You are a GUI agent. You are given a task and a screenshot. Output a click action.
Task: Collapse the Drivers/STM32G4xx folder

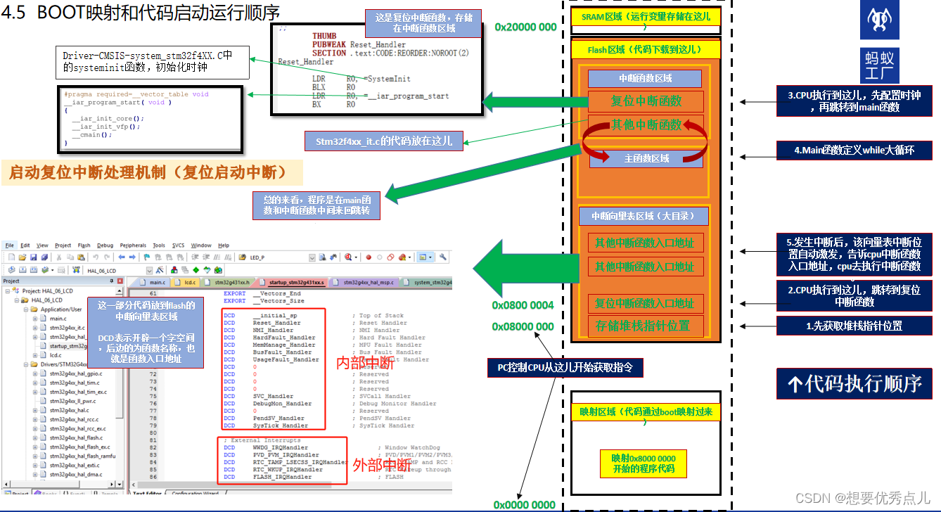[x=26, y=364]
